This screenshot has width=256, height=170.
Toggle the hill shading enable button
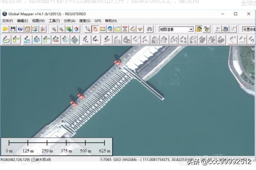pos(199,29)
